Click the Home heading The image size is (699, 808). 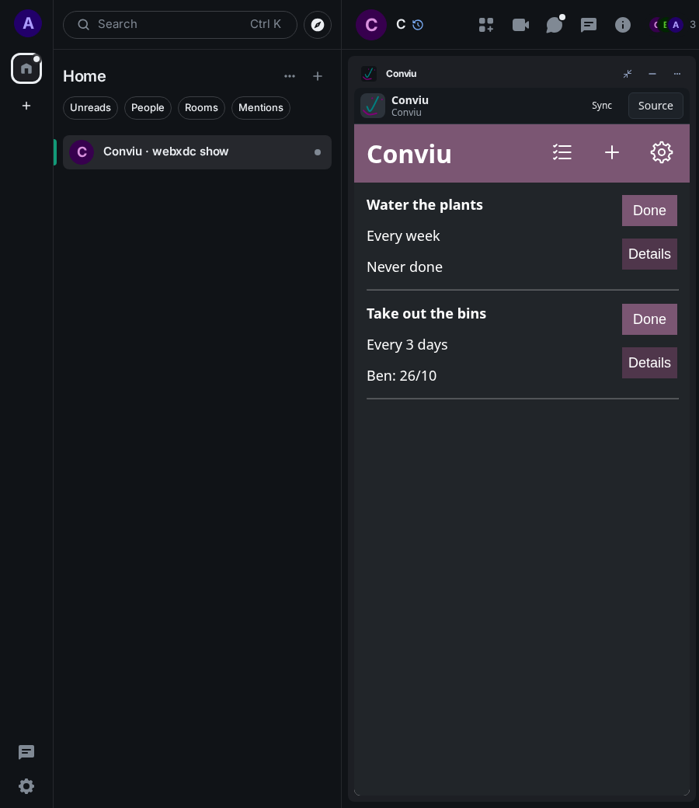coord(85,76)
